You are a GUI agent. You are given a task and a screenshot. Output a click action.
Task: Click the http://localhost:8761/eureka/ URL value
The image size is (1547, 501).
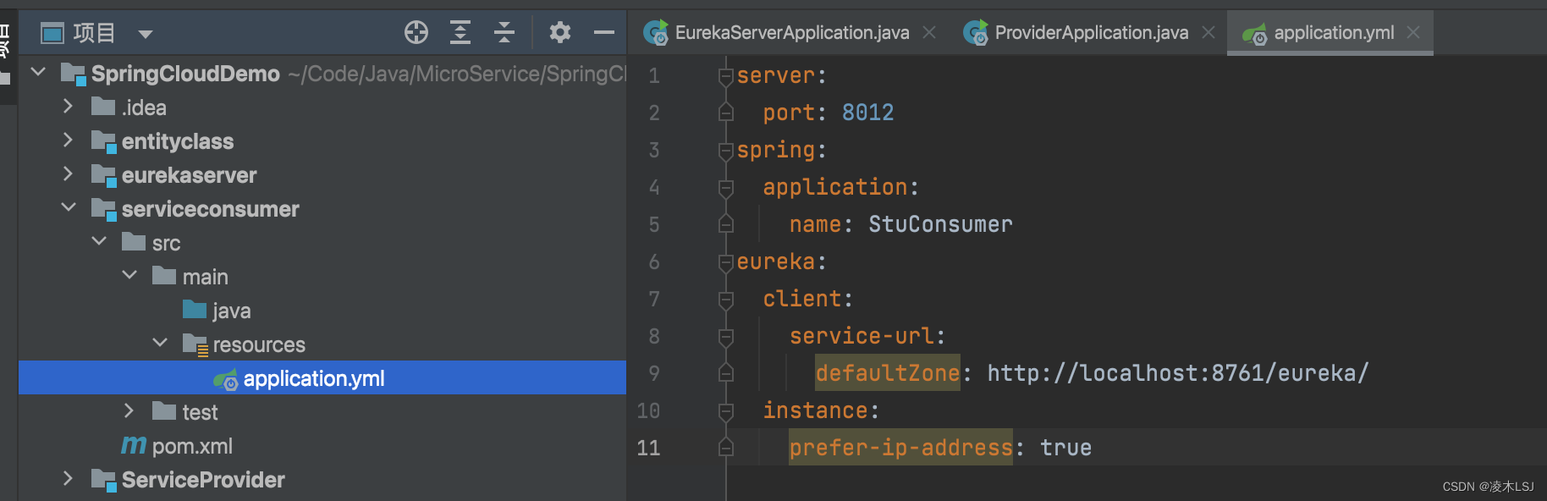1177,373
